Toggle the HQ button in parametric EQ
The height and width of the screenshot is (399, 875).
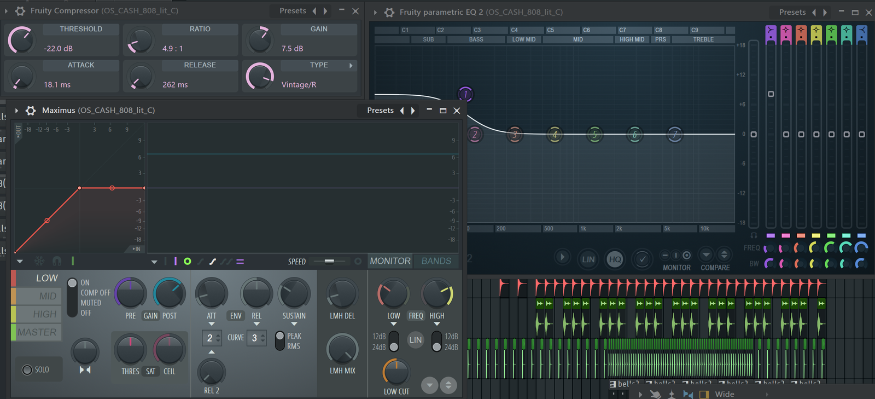[615, 259]
